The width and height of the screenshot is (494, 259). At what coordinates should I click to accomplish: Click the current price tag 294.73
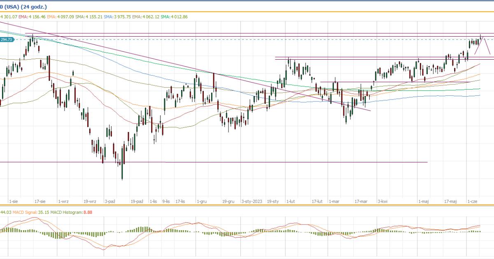coord(7,39)
